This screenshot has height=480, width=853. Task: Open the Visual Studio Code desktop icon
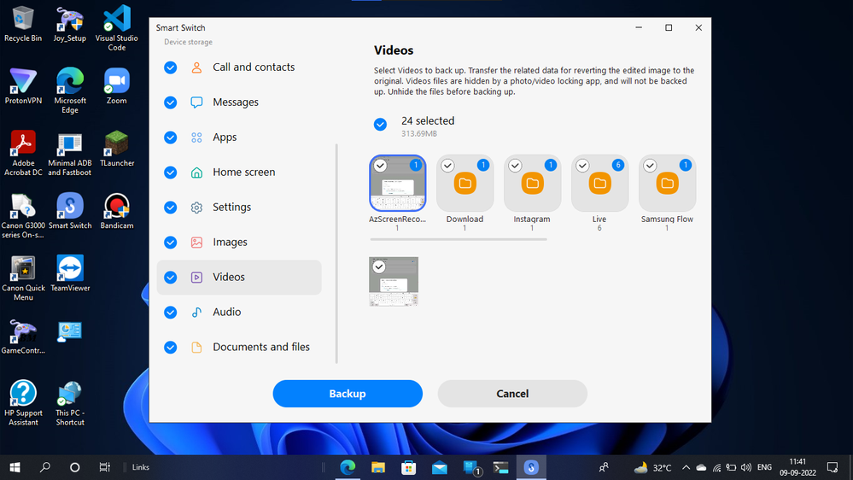[x=116, y=27]
